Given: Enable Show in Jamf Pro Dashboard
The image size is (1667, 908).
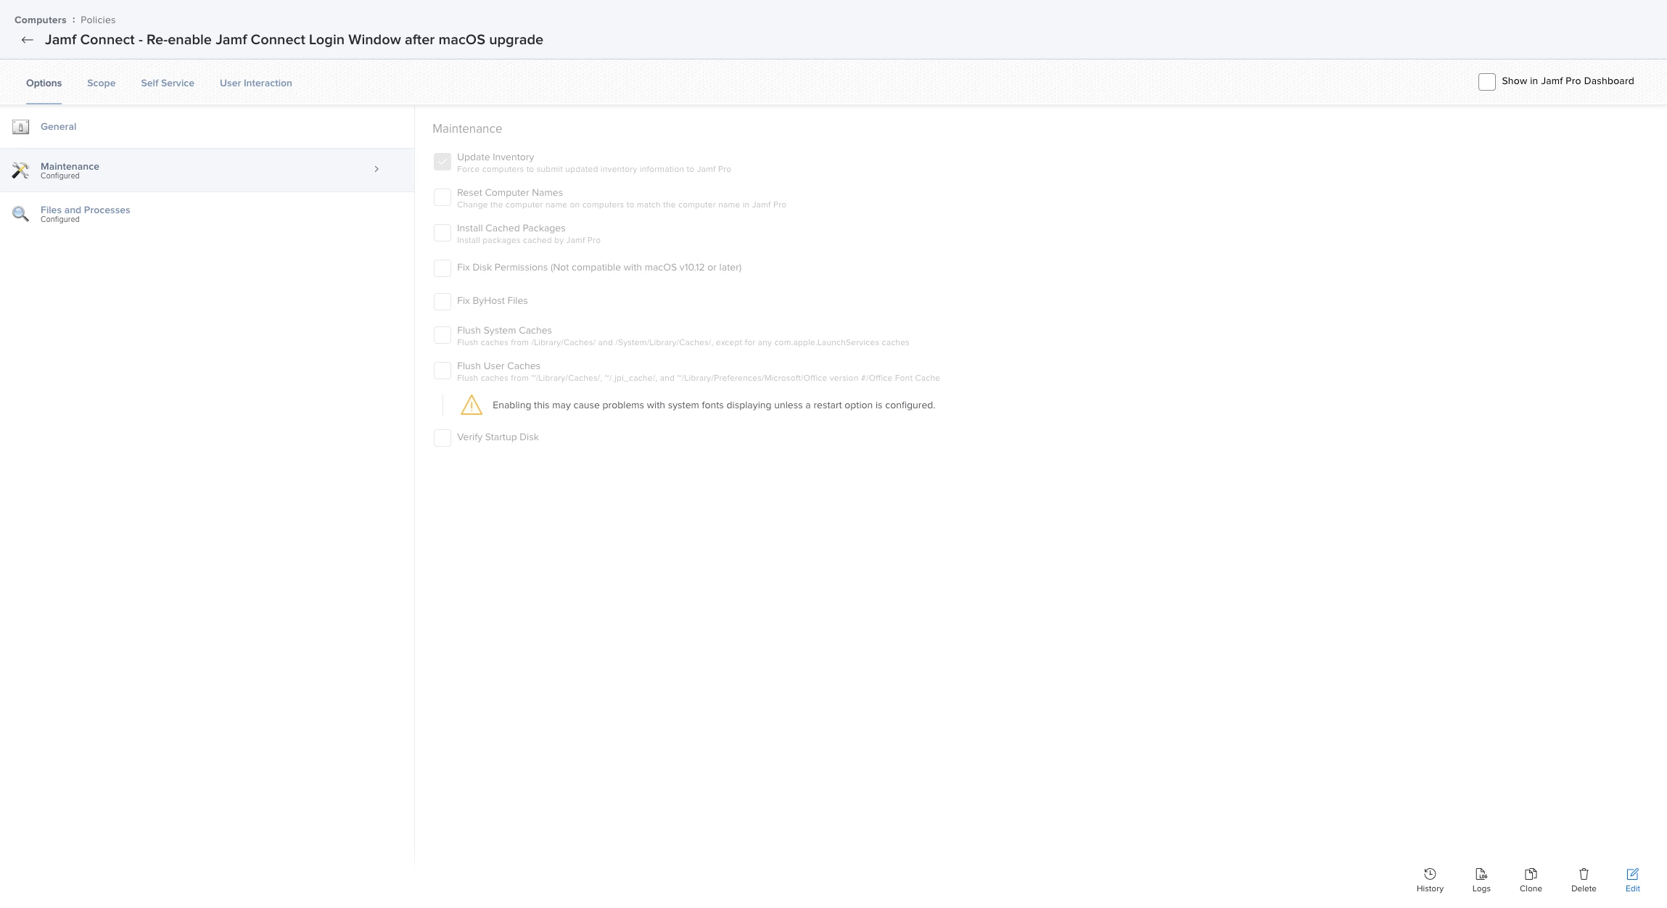Looking at the screenshot, I should (x=1486, y=81).
